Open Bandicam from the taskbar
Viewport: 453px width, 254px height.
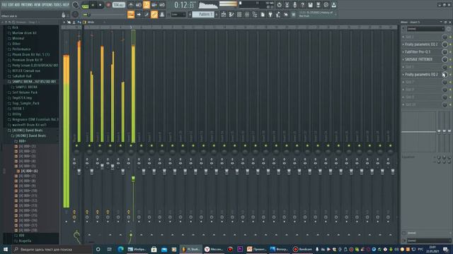pos(302,249)
